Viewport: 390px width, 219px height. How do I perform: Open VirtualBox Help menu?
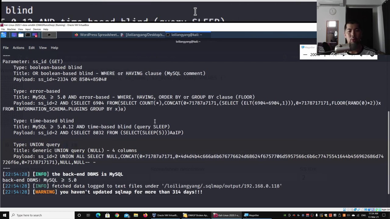(x=45, y=29)
